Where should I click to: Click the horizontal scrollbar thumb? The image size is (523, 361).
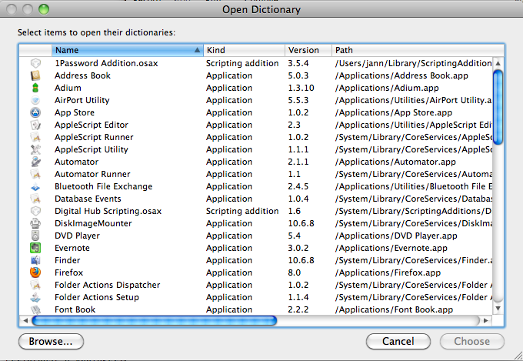[154, 320]
